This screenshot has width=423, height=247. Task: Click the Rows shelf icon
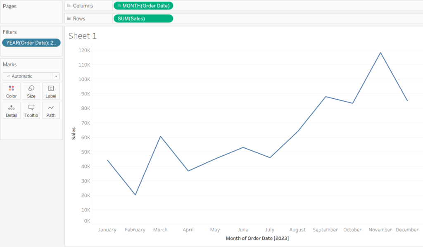(x=69, y=18)
